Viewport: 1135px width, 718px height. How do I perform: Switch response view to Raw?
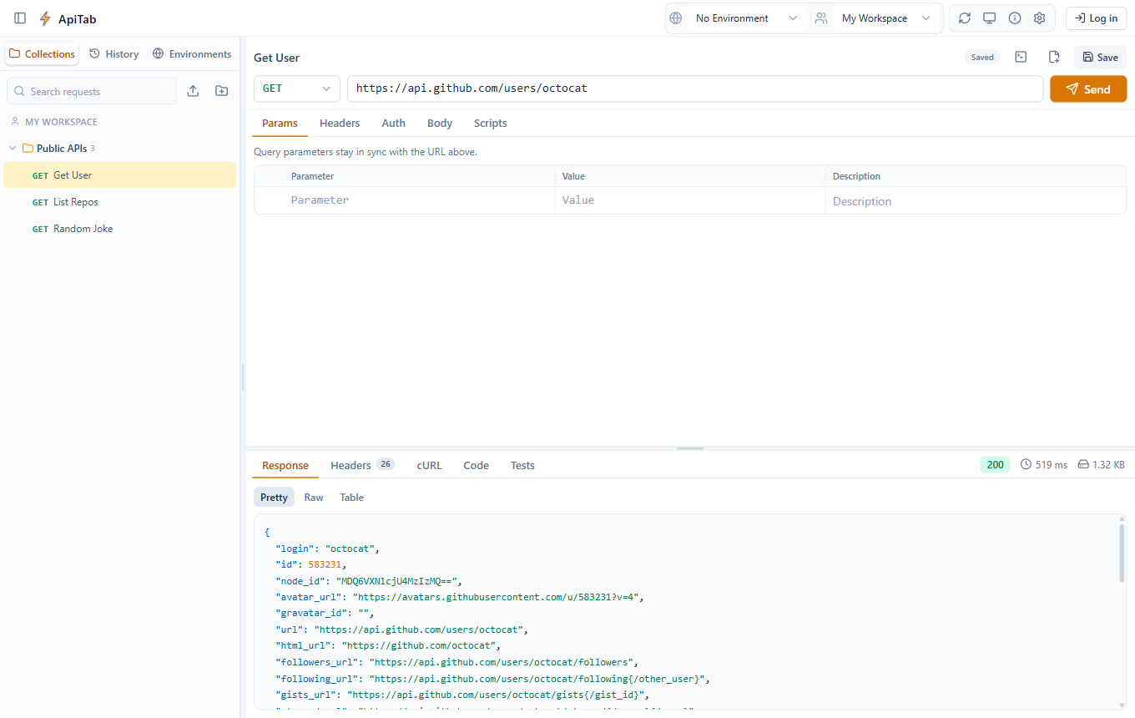(314, 498)
